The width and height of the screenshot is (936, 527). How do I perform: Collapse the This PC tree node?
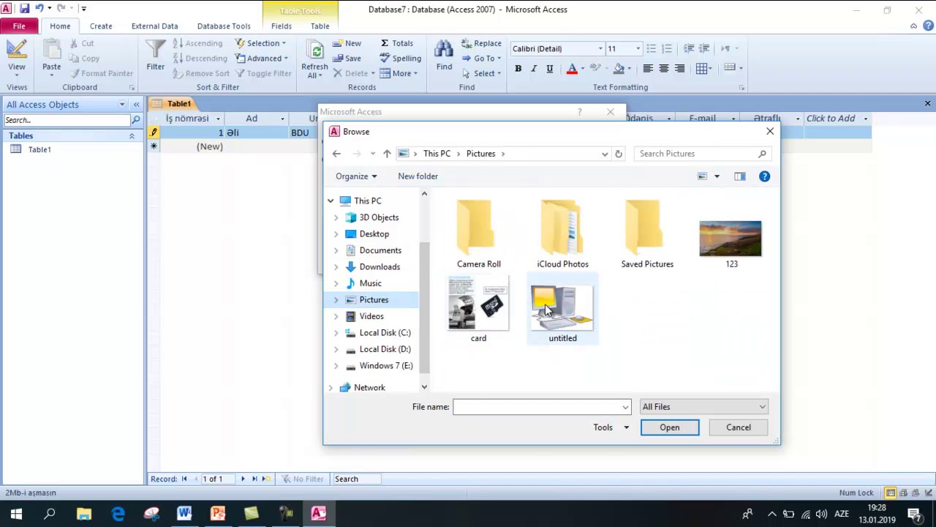click(331, 201)
